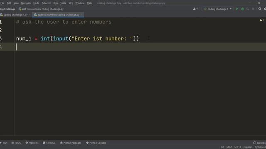This screenshot has width=266, height=149.
Task: Open the Window menu
Action: (x=80, y=3)
